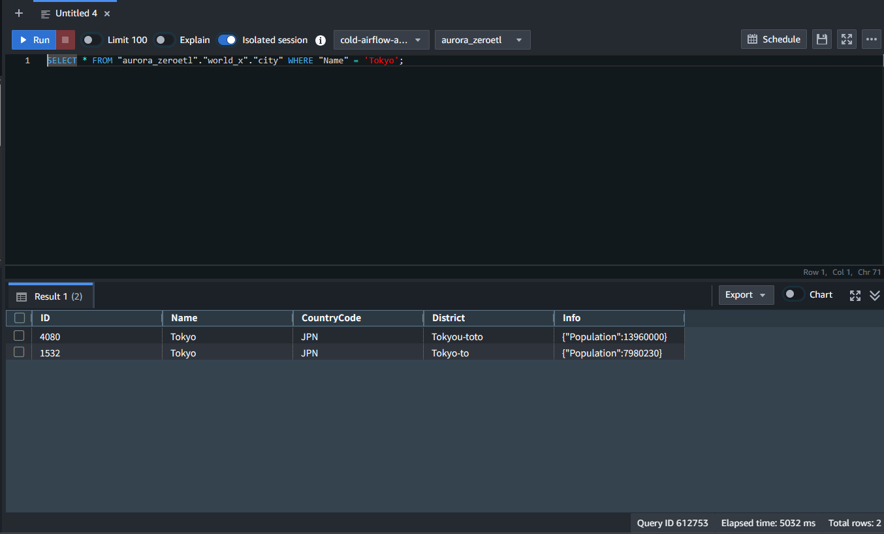Maximize the results panel with the expand icon
Image resolution: width=884 pixels, height=534 pixels.
coord(855,295)
